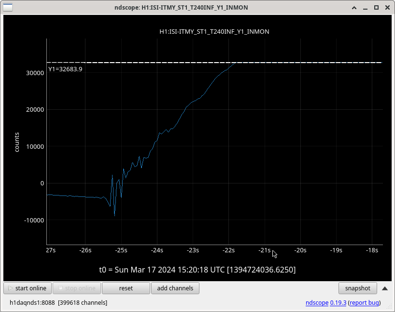Click the 'counts' y-axis label
This screenshot has width=395, height=312.
pos(17,142)
